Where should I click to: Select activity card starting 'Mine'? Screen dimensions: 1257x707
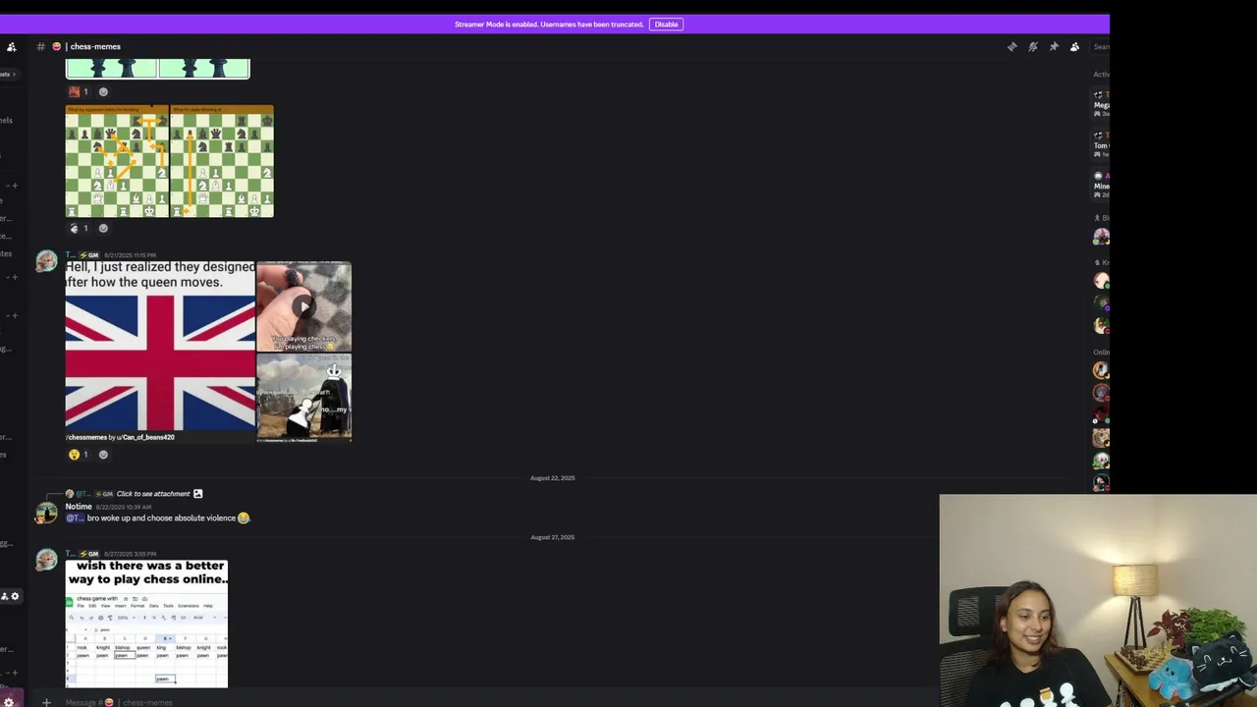(x=1102, y=185)
